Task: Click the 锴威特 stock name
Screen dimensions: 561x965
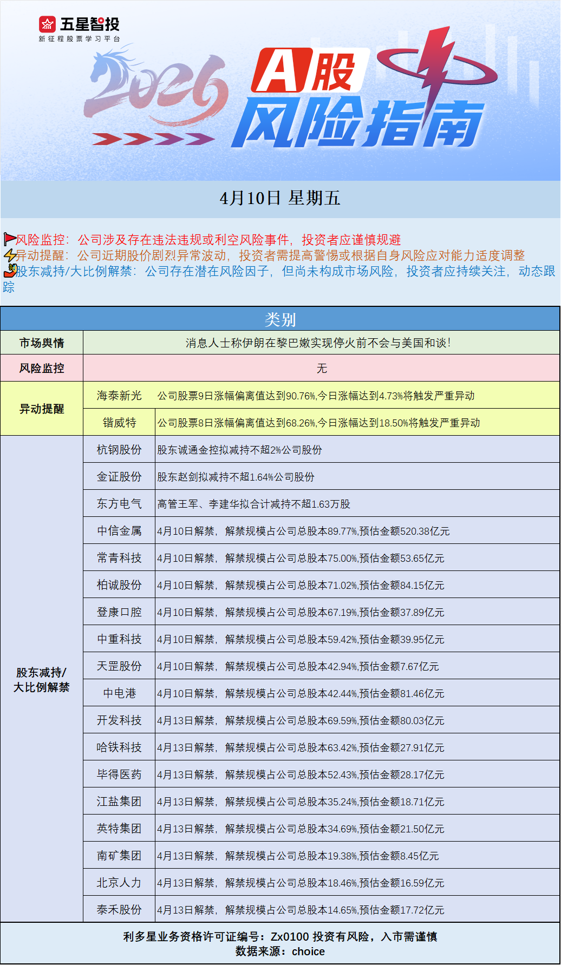Action: 119,423
